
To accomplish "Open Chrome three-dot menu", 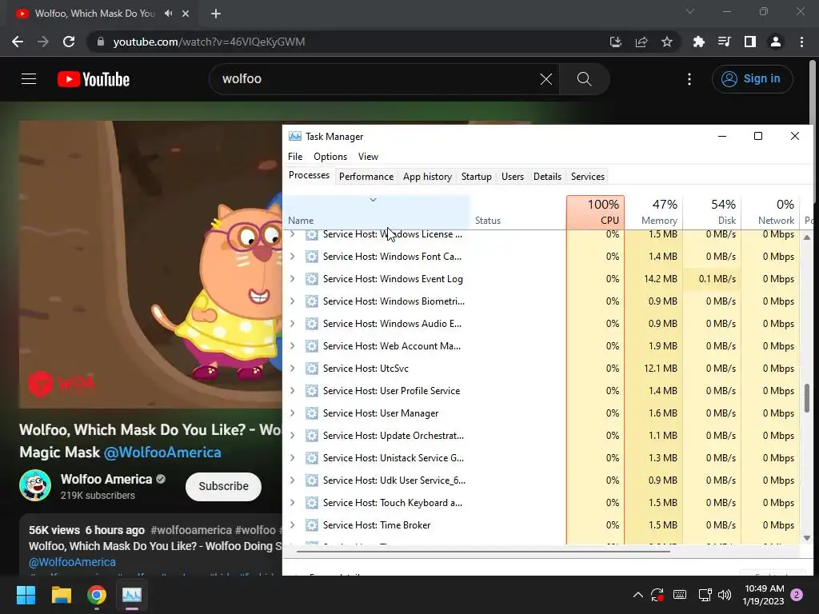I will 801,42.
